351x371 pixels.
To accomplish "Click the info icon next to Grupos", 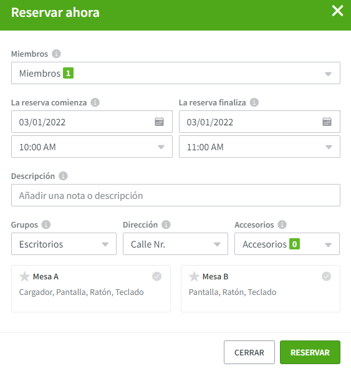I will pos(46,224).
